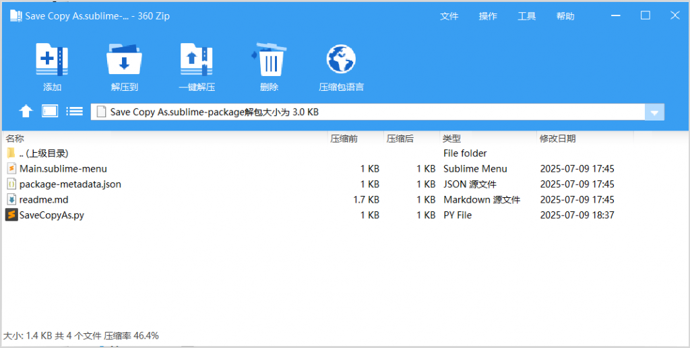Maximize the 360 Zip window

tap(646, 16)
